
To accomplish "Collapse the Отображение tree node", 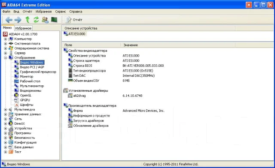I will (6, 58).
